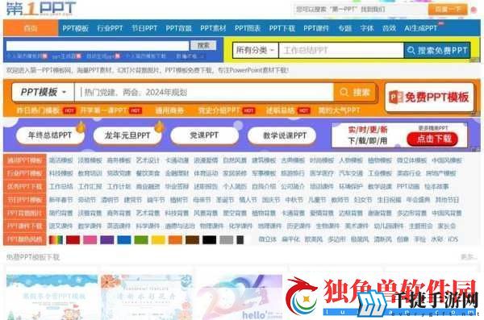The image size is (484, 320).
Task: Click the rainbow multicolor swatch
Action: [x=56, y=239]
